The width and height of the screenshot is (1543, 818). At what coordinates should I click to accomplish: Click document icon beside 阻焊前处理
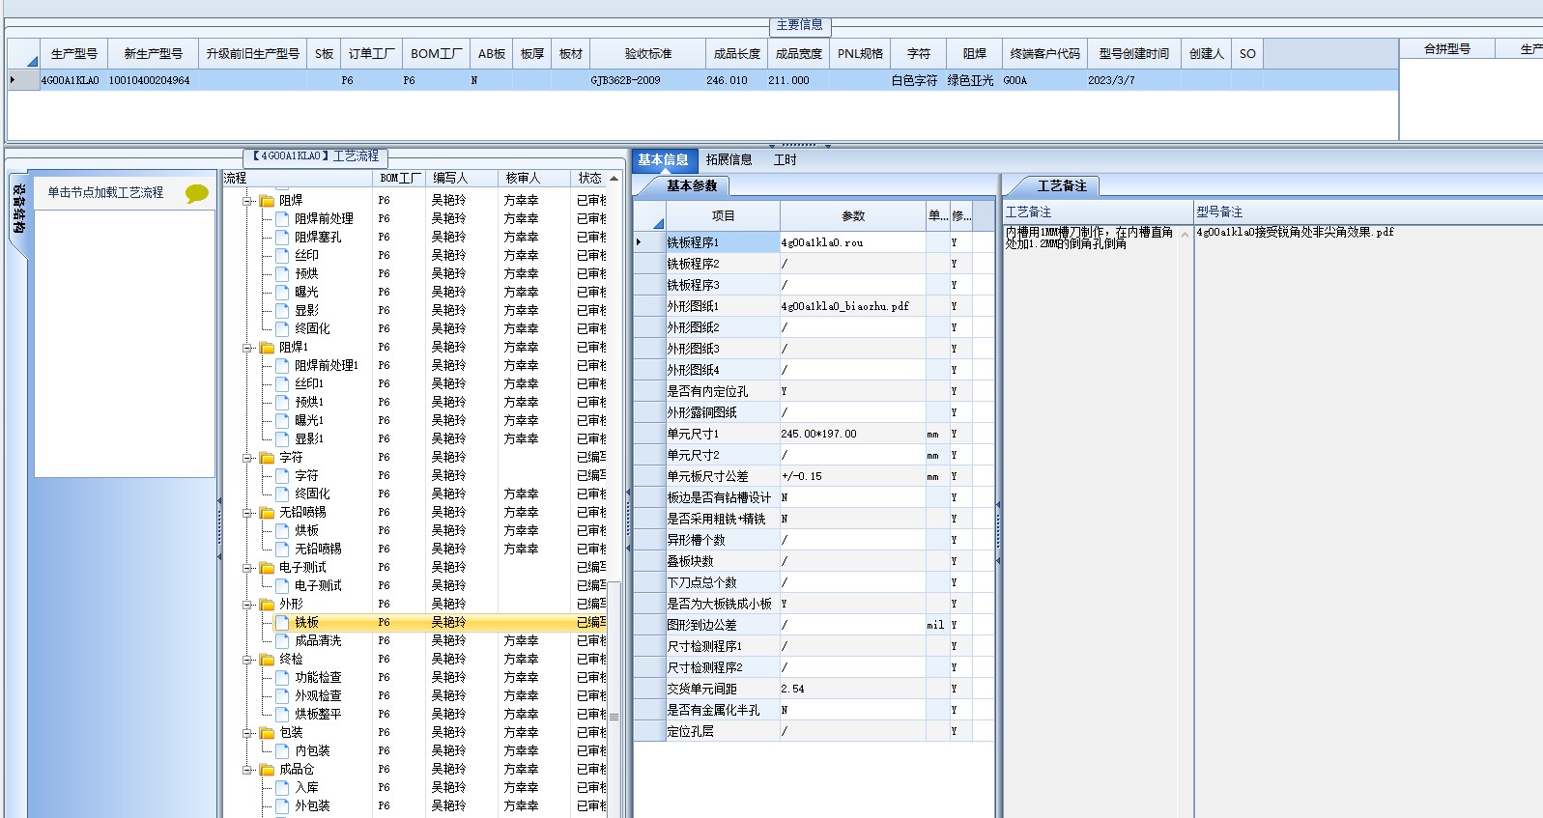pos(282,219)
